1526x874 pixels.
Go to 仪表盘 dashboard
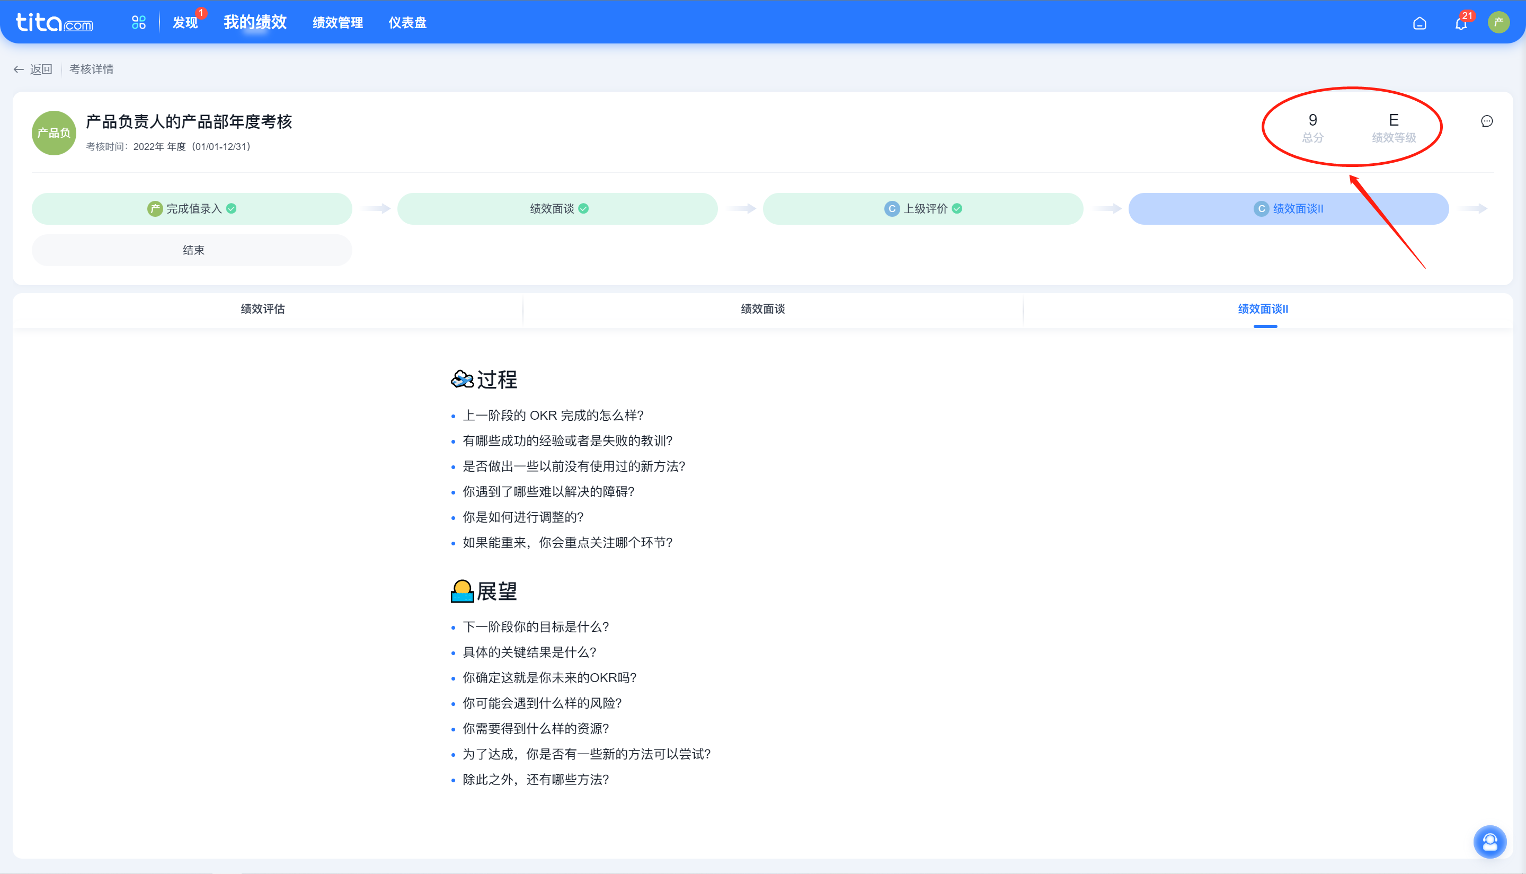pyautogui.click(x=407, y=22)
